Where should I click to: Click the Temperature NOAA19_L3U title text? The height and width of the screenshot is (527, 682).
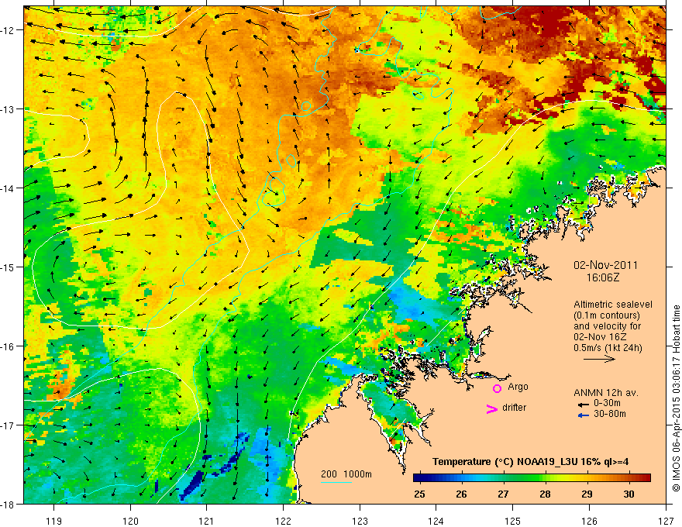[530, 462]
